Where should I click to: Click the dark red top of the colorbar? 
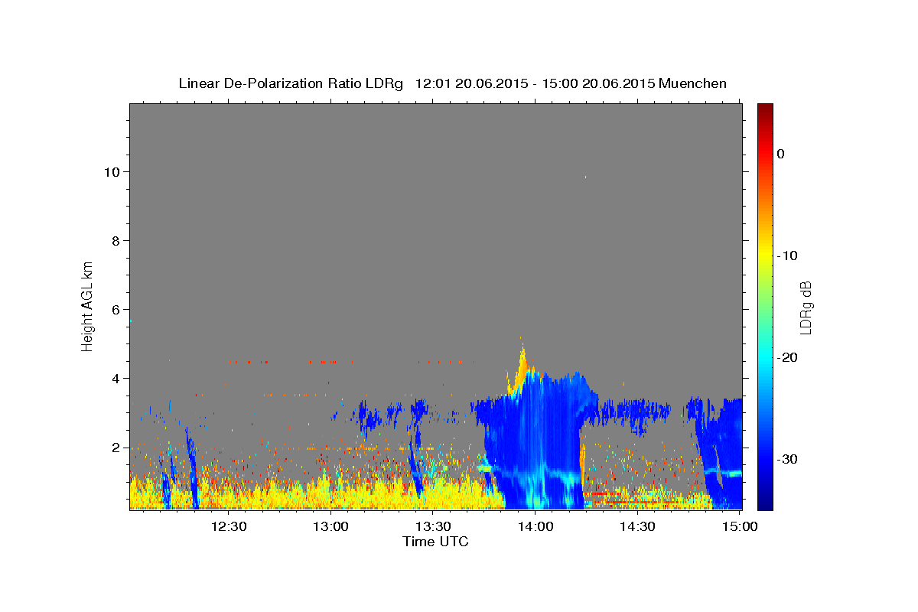765,111
